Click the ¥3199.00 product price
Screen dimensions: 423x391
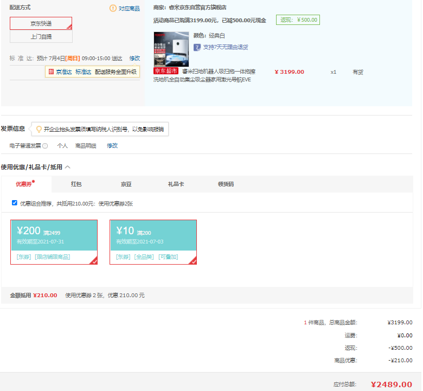(x=289, y=72)
